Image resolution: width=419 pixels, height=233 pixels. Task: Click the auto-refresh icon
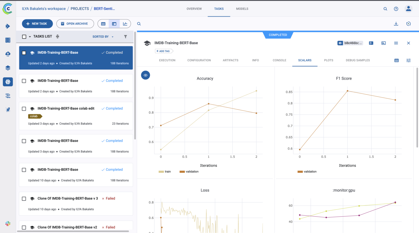(408, 24)
